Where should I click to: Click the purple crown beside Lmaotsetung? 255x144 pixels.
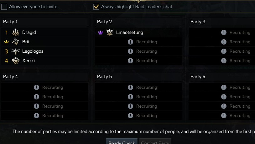[101, 32]
